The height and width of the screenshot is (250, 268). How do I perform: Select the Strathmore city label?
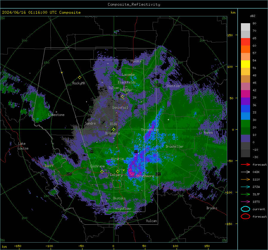145,176
